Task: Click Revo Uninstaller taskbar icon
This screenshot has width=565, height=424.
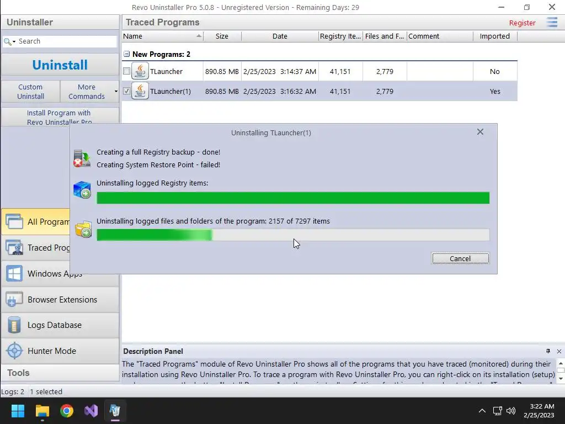Action: 115,411
